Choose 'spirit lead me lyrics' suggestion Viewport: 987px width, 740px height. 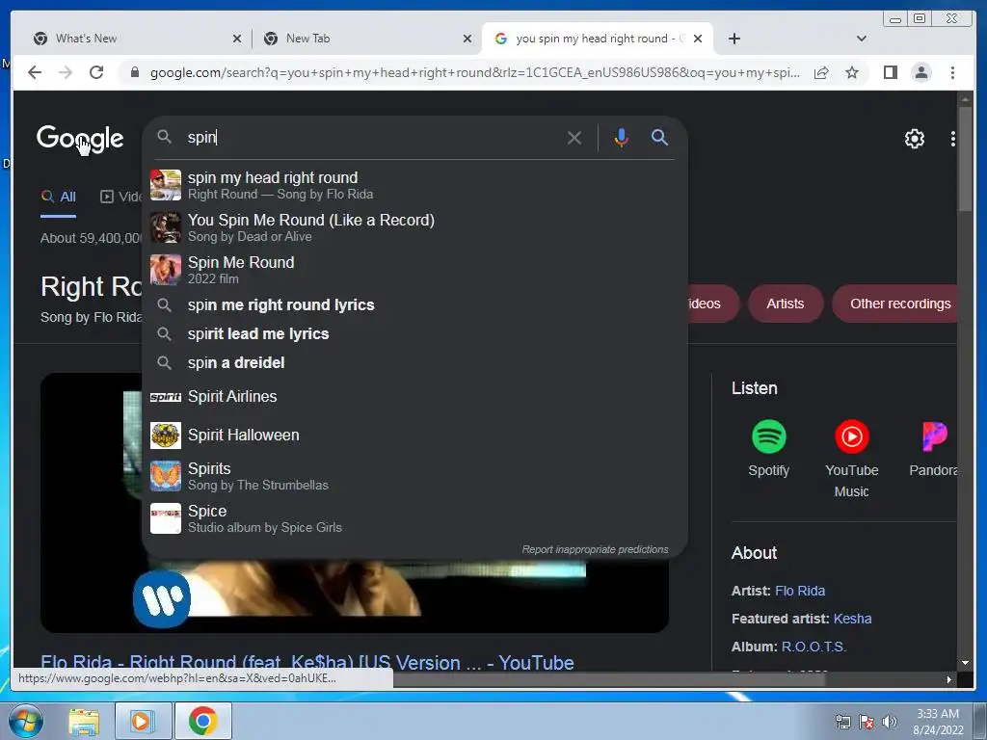(414, 334)
